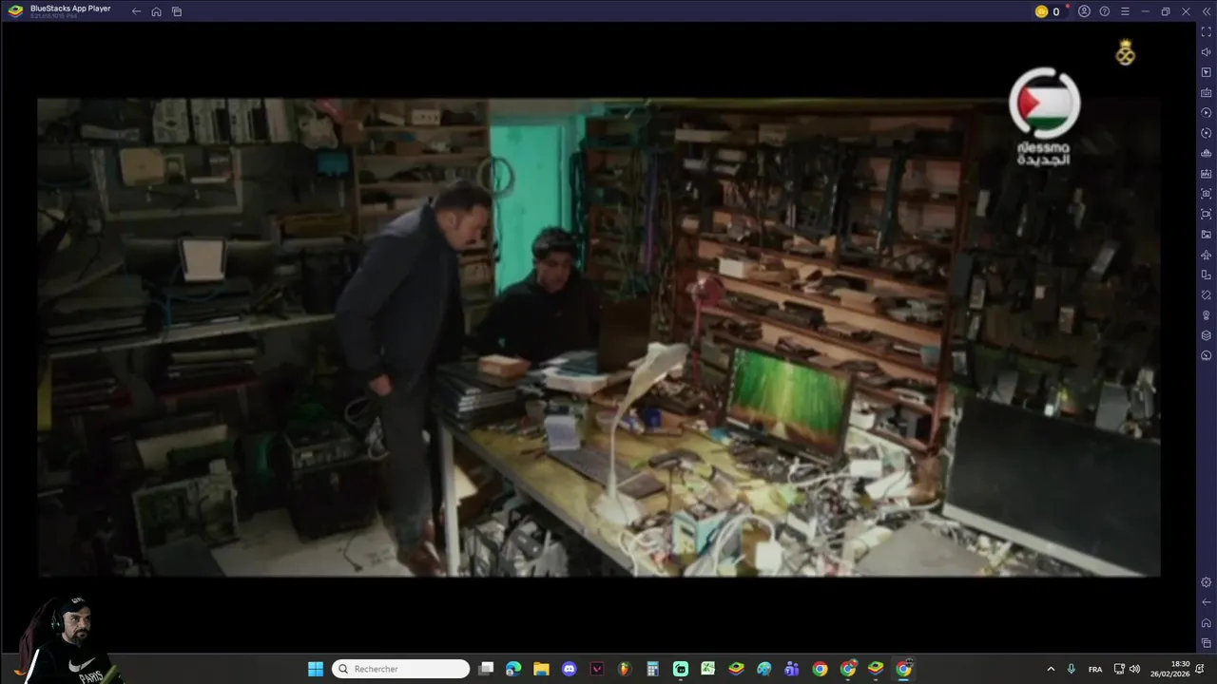The image size is (1217, 684).
Task: Go back using the title bar arrow
Action: 136,11
